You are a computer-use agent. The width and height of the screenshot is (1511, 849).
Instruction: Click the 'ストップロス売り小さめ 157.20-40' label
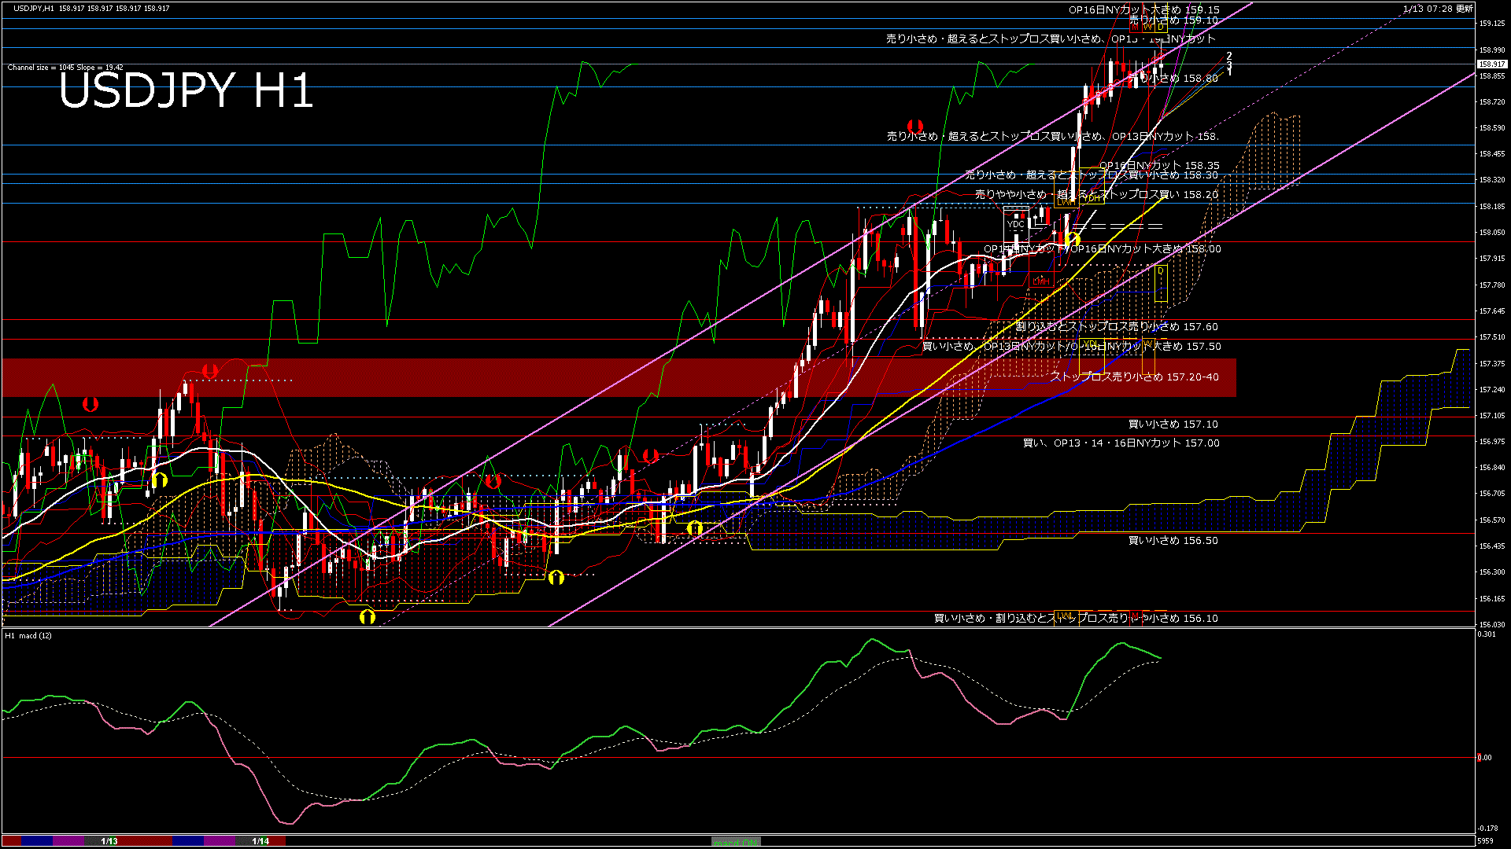click(1134, 377)
